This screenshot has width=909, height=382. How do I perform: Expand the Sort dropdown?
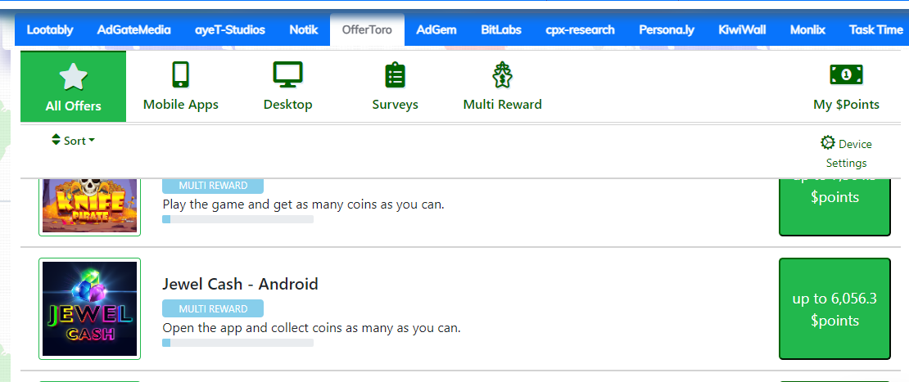[x=73, y=140]
